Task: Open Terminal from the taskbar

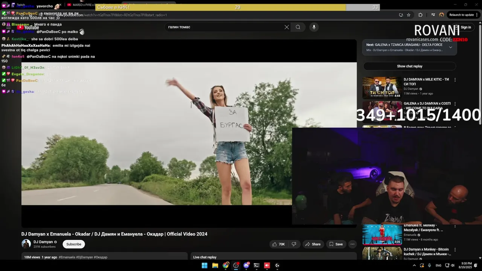Action: [x=256, y=265]
